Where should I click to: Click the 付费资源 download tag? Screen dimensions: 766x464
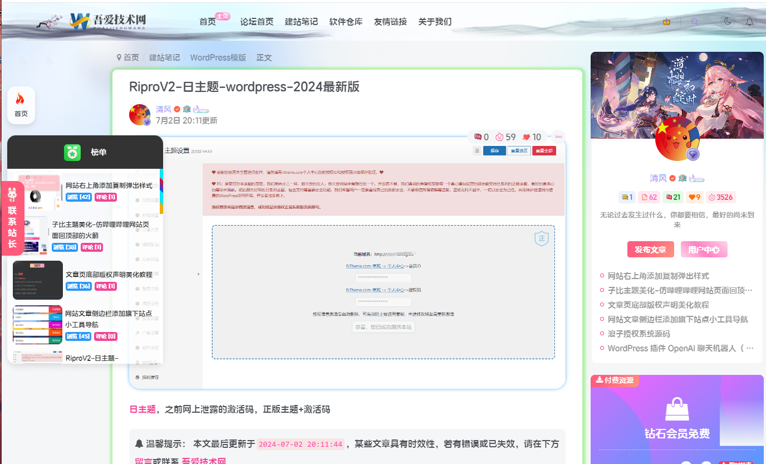615,380
